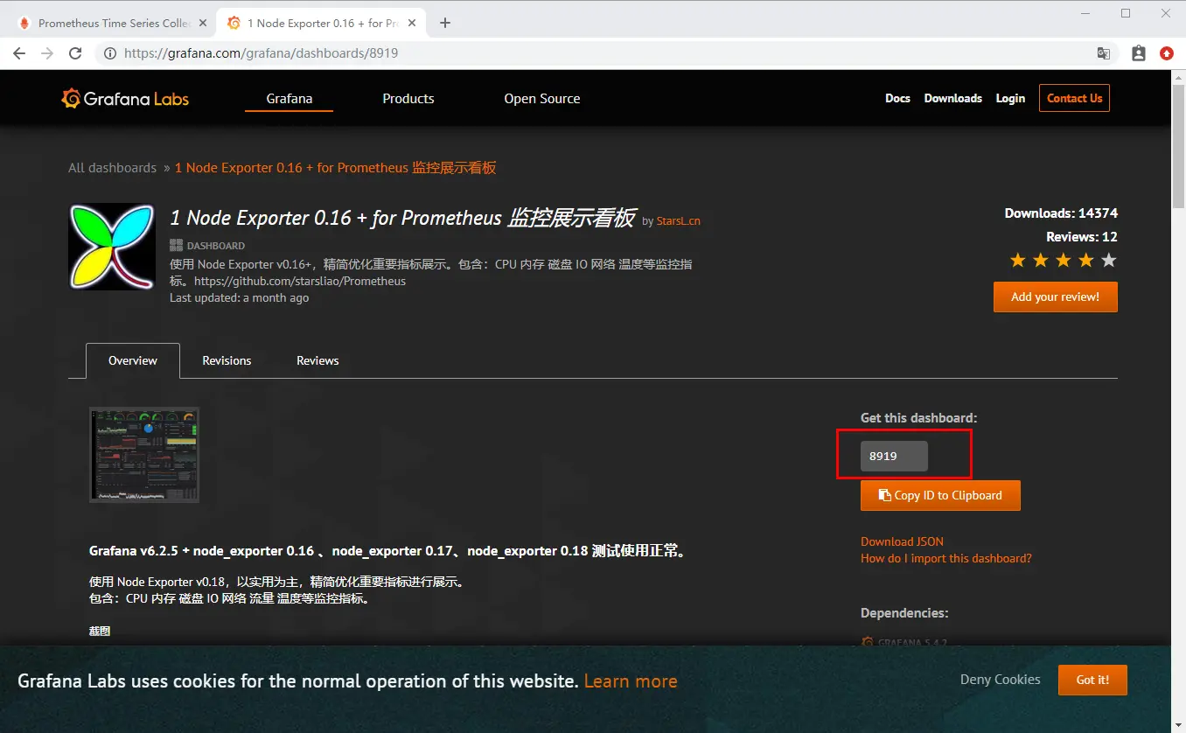Screen dimensions: 1186x733
Task: Reload the page with refresh icon
Action: pos(75,53)
